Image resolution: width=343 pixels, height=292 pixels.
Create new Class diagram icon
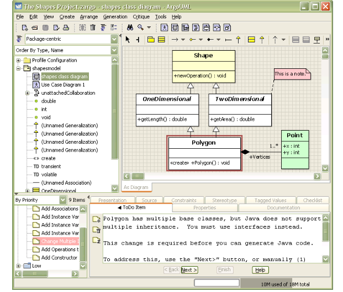(175, 28)
